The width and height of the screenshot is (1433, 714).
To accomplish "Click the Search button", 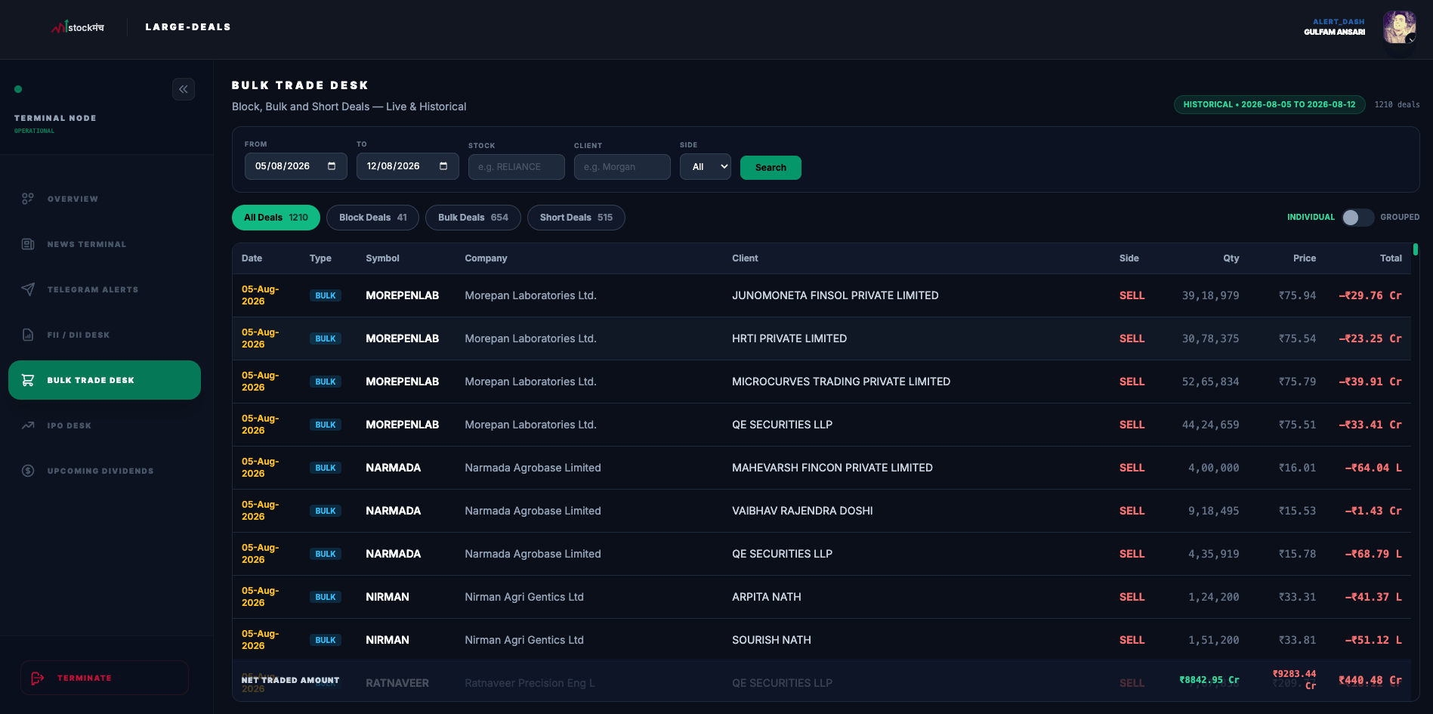I will (771, 168).
